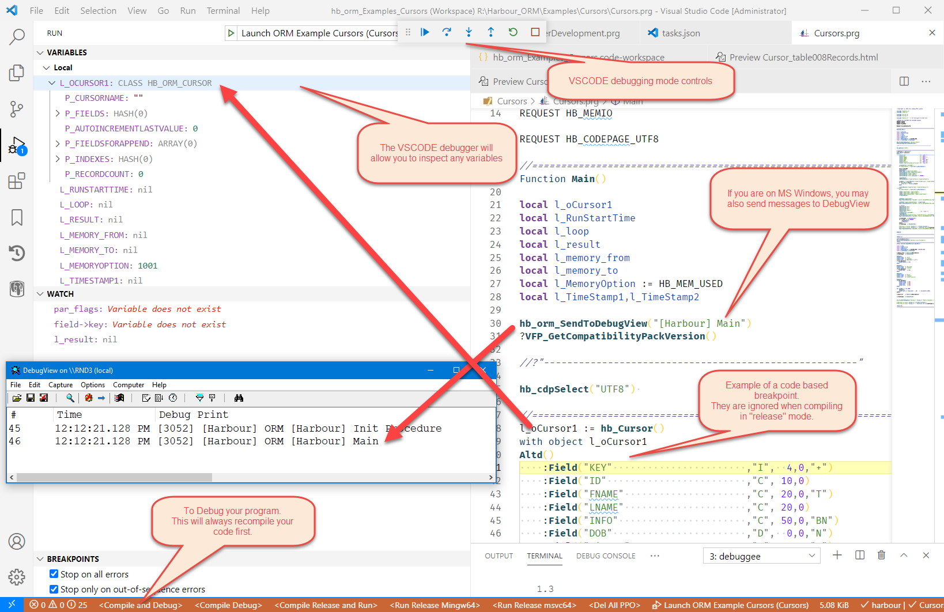Toggle the 'Stop on all errors' checkbox
This screenshot has width=944, height=612.
(54, 574)
